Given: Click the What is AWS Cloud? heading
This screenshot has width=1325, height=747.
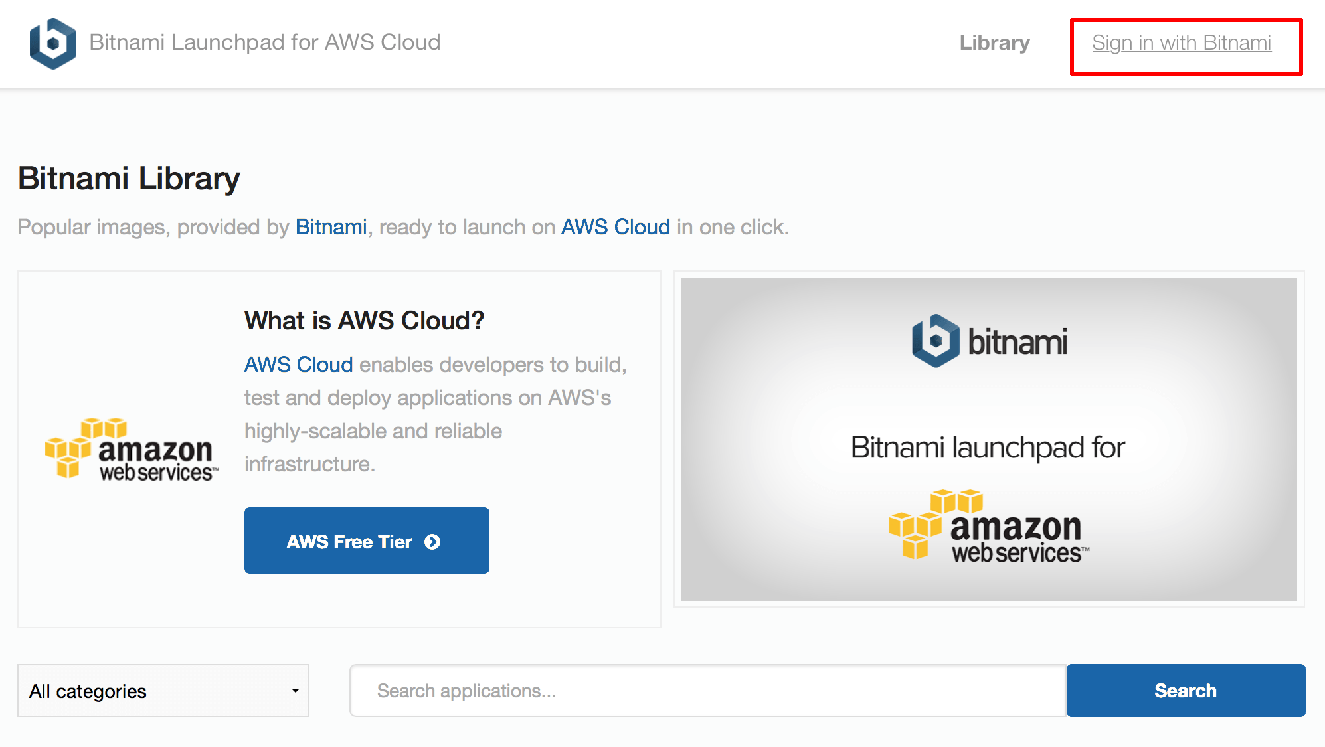Looking at the screenshot, I should point(364,321).
